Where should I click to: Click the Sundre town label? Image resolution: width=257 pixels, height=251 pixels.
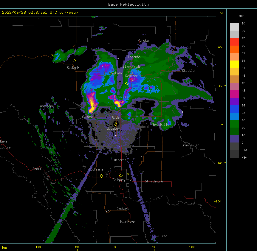pyautogui.click(x=87, y=117)
